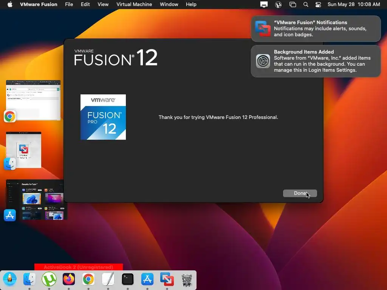Screen dimensions: 387x290
Task: Open the Apple menu
Action: point(10,5)
